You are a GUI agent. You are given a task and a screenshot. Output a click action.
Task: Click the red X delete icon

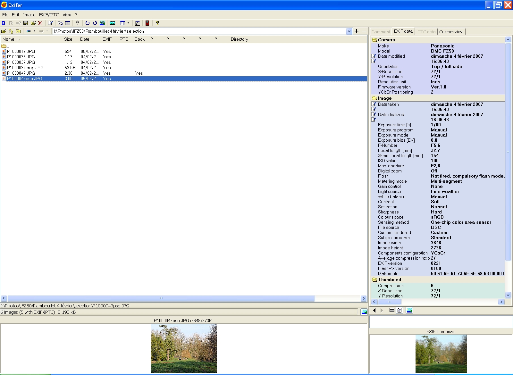[x=40, y=23]
